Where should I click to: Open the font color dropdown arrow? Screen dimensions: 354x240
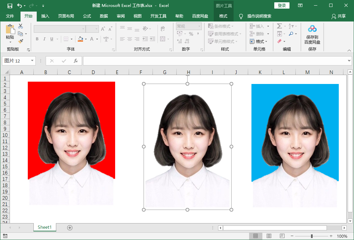click(96, 39)
